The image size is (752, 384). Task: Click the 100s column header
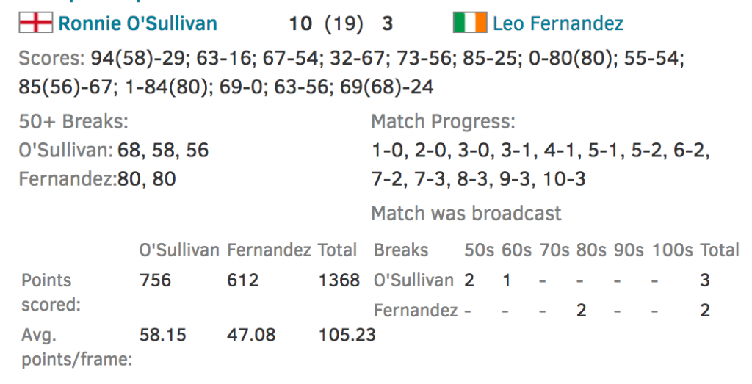[671, 250]
